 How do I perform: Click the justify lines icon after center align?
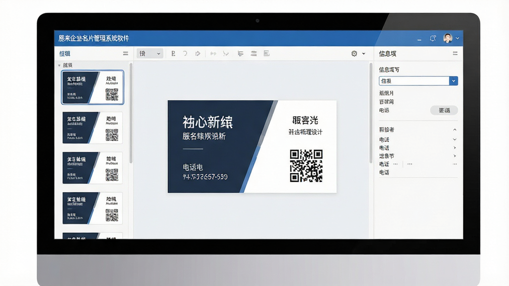[266, 54]
